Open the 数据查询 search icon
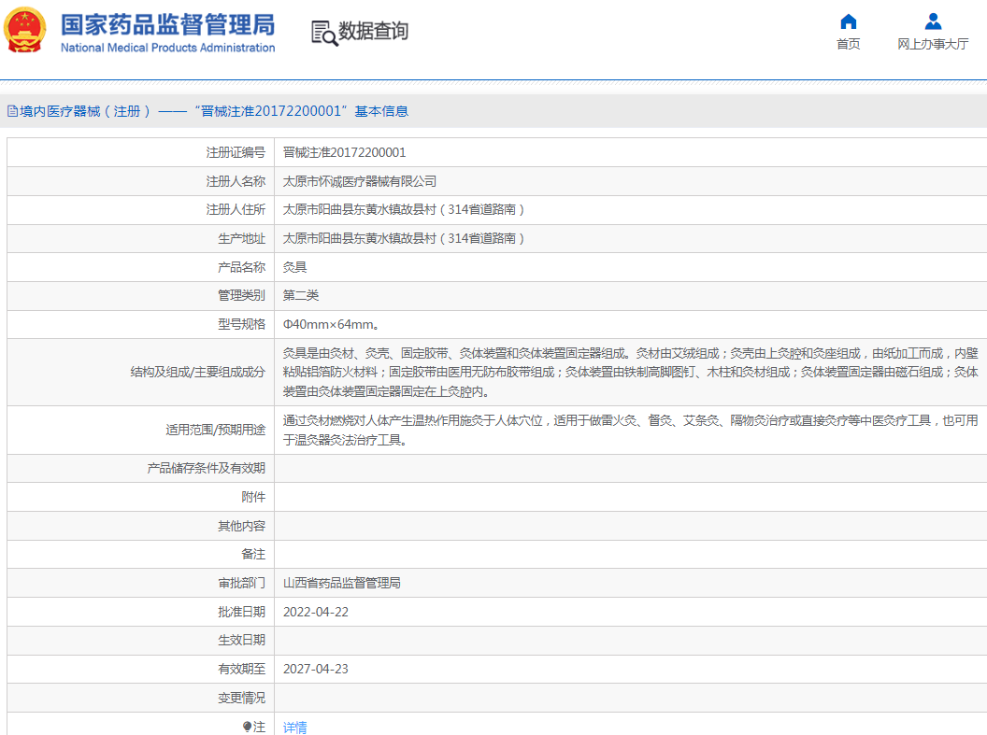The image size is (987, 735). [x=324, y=33]
